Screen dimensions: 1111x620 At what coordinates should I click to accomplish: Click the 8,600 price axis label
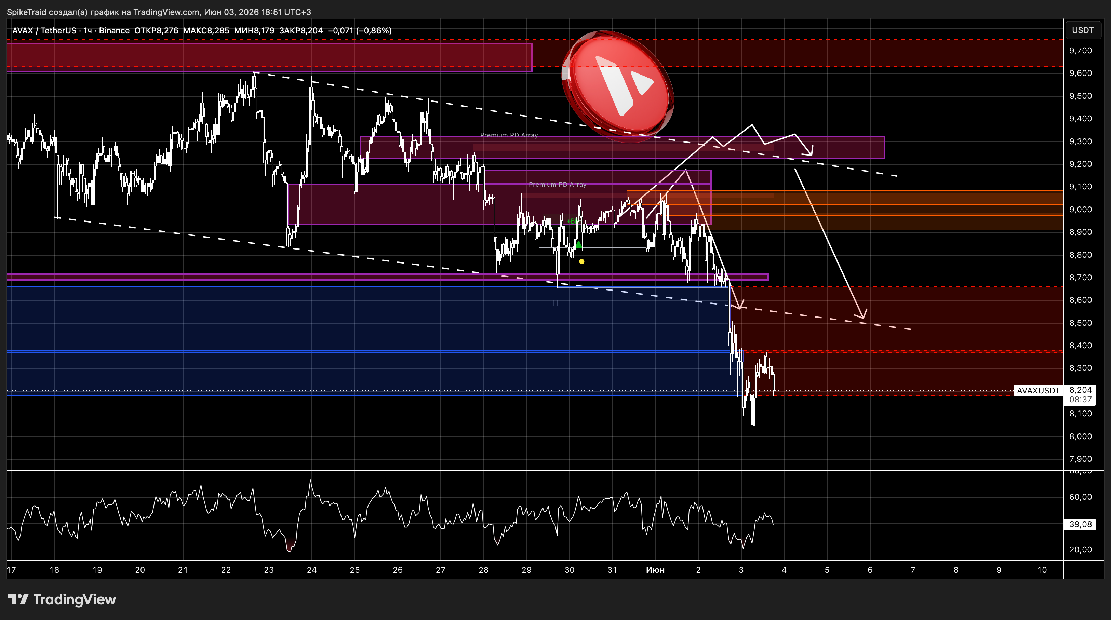coord(1080,300)
